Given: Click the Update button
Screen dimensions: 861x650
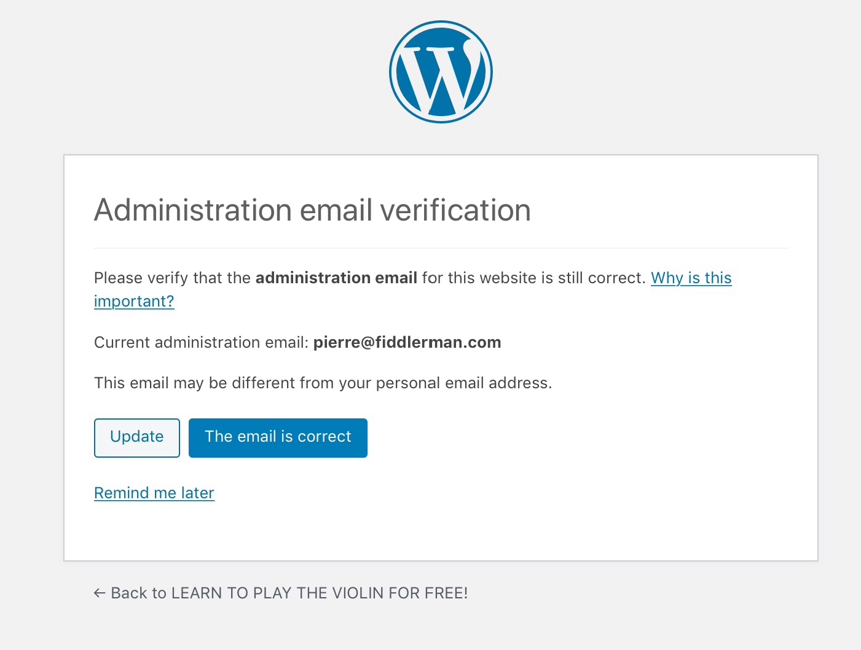Looking at the screenshot, I should (x=137, y=438).
